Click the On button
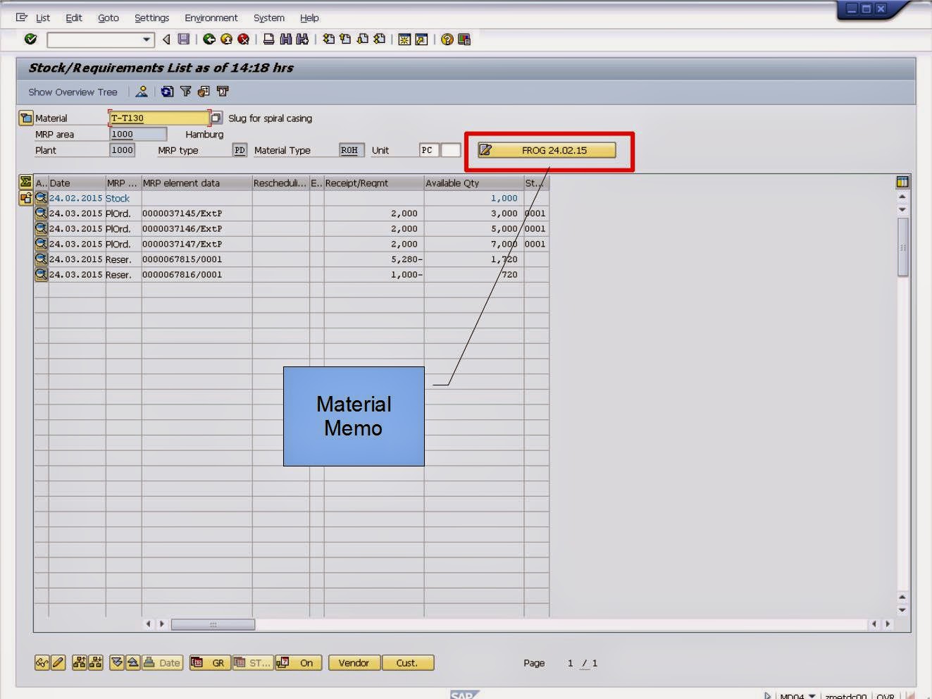 (299, 663)
